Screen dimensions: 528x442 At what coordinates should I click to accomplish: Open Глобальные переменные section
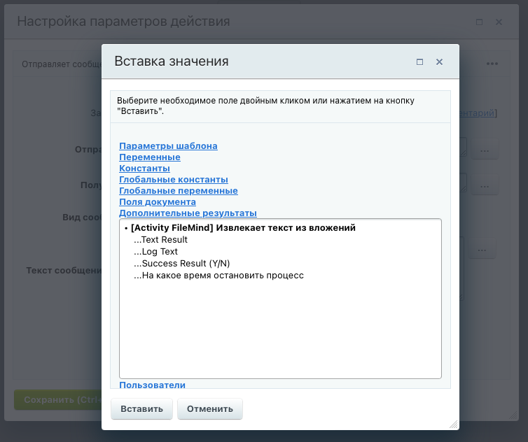point(179,191)
